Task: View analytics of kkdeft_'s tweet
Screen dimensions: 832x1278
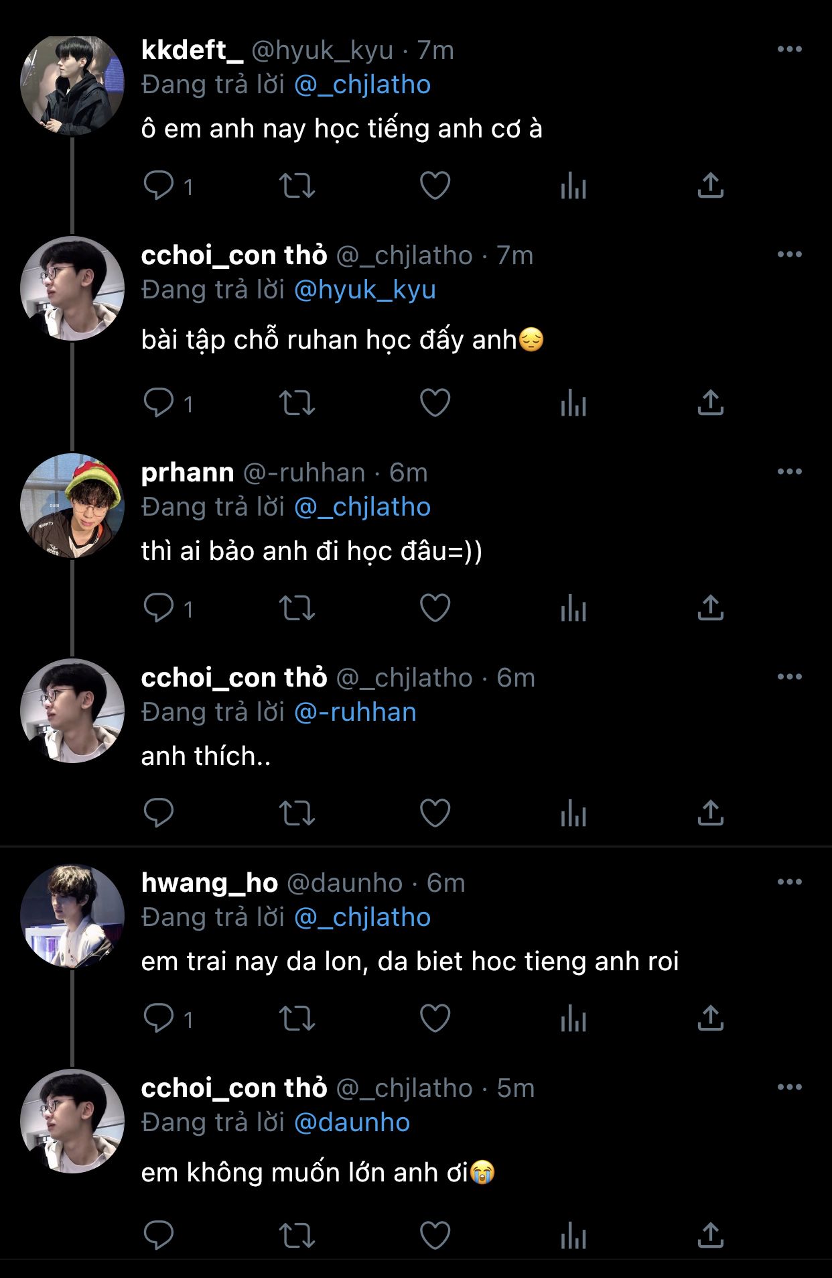Action: [x=573, y=186]
